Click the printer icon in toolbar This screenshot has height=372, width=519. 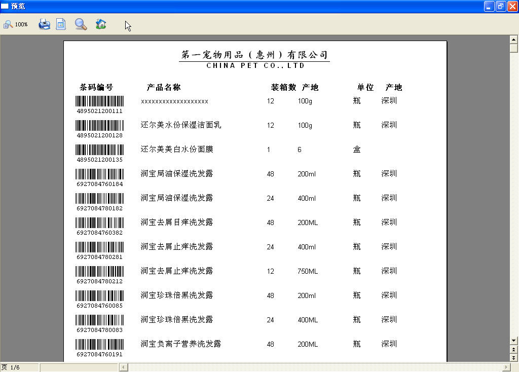click(x=45, y=24)
